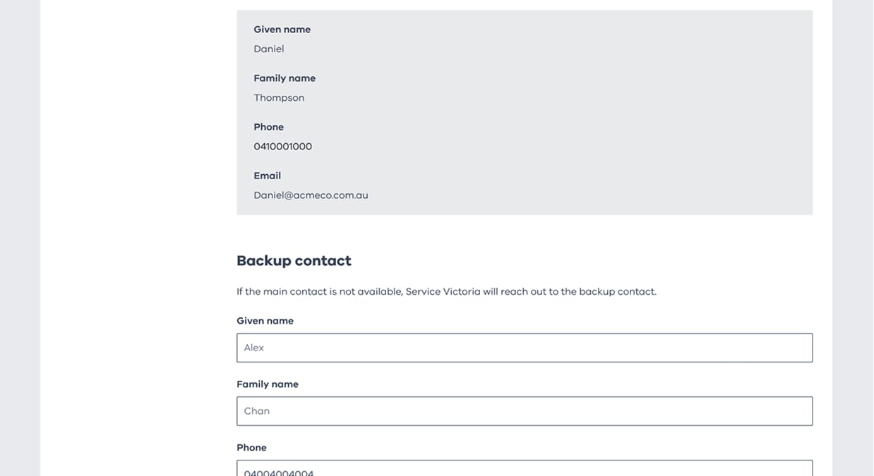
Task: Click the Phone label in grey summary panel
Action: 268,127
